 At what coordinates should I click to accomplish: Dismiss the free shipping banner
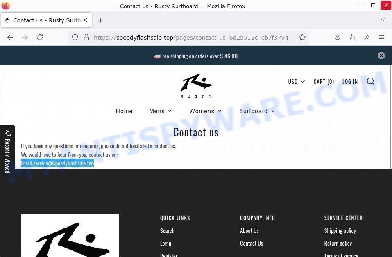coord(381,56)
